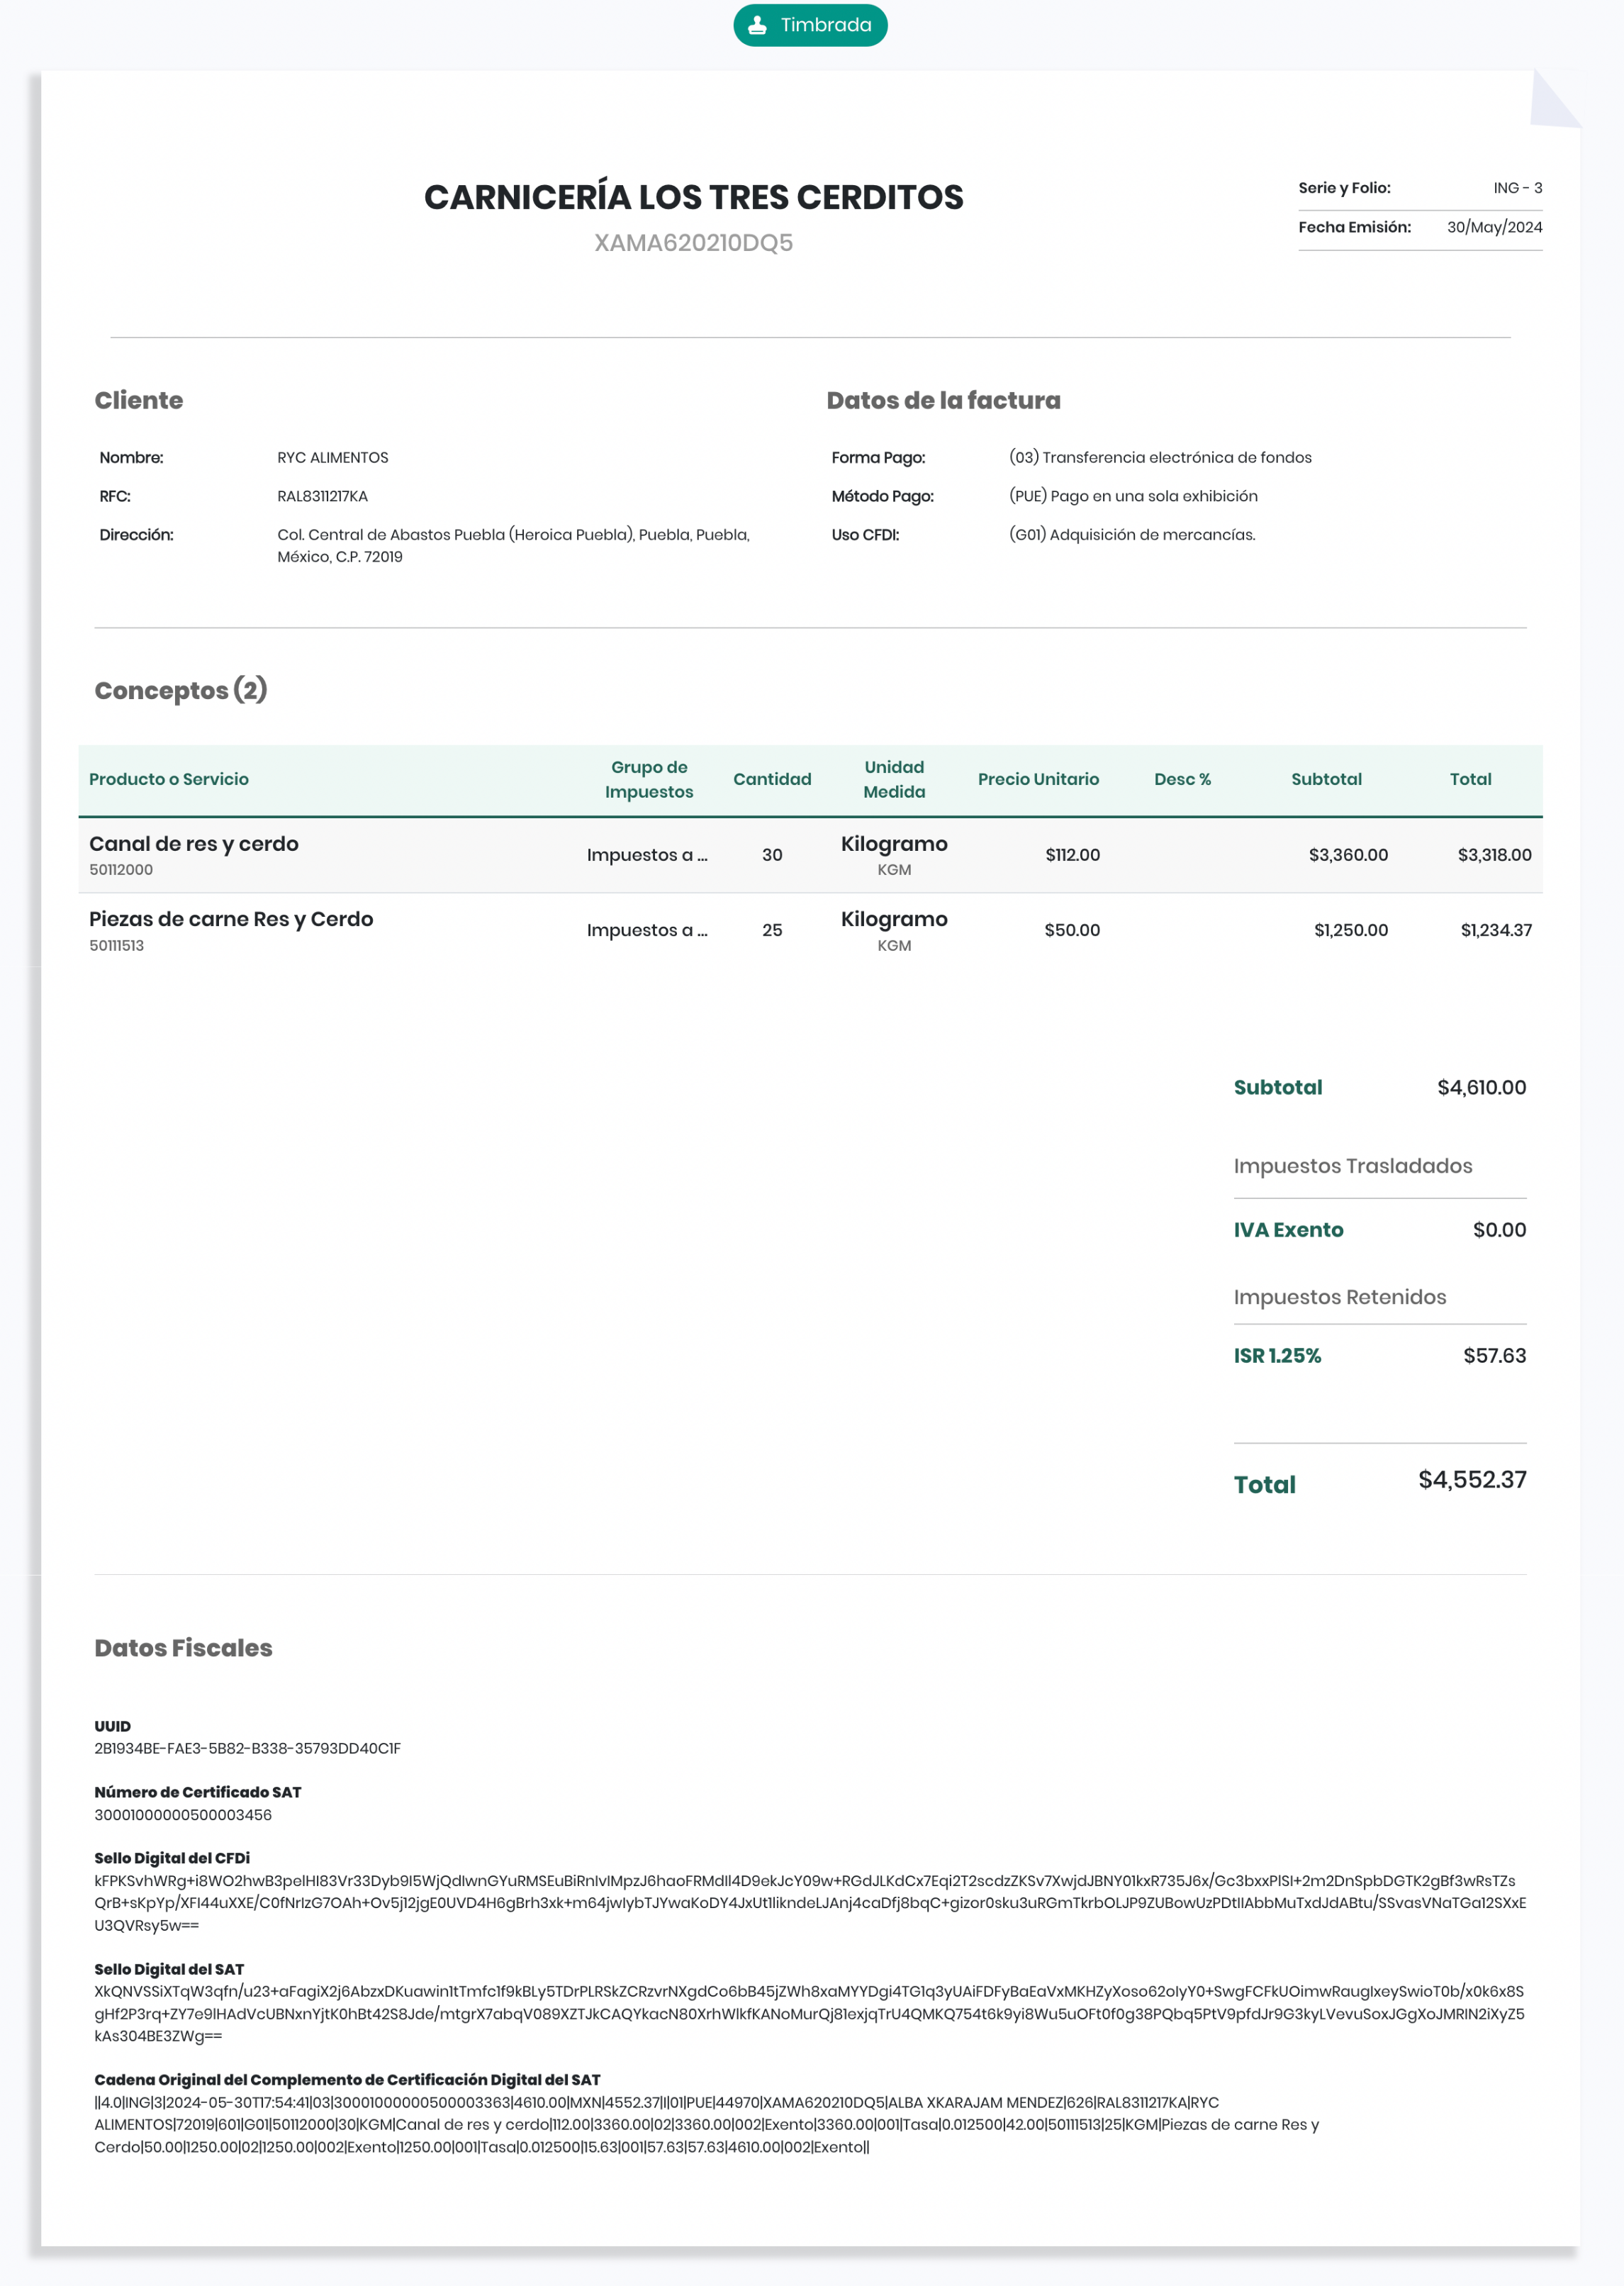Image resolution: width=1624 pixels, height=2286 pixels.
Task: Click quantity 25 in the Piezas de carne row
Action: [x=772, y=930]
